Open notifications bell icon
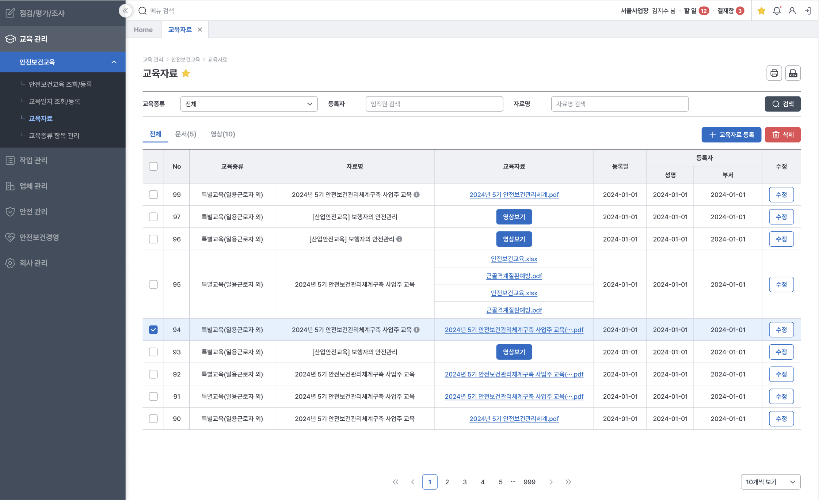The height and width of the screenshot is (500, 819). pyautogui.click(x=777, y=11)
